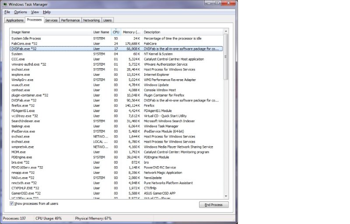Click the NT Kernel & System description
The width and height of the screenshot is (350, 224).
click(158, 54)
